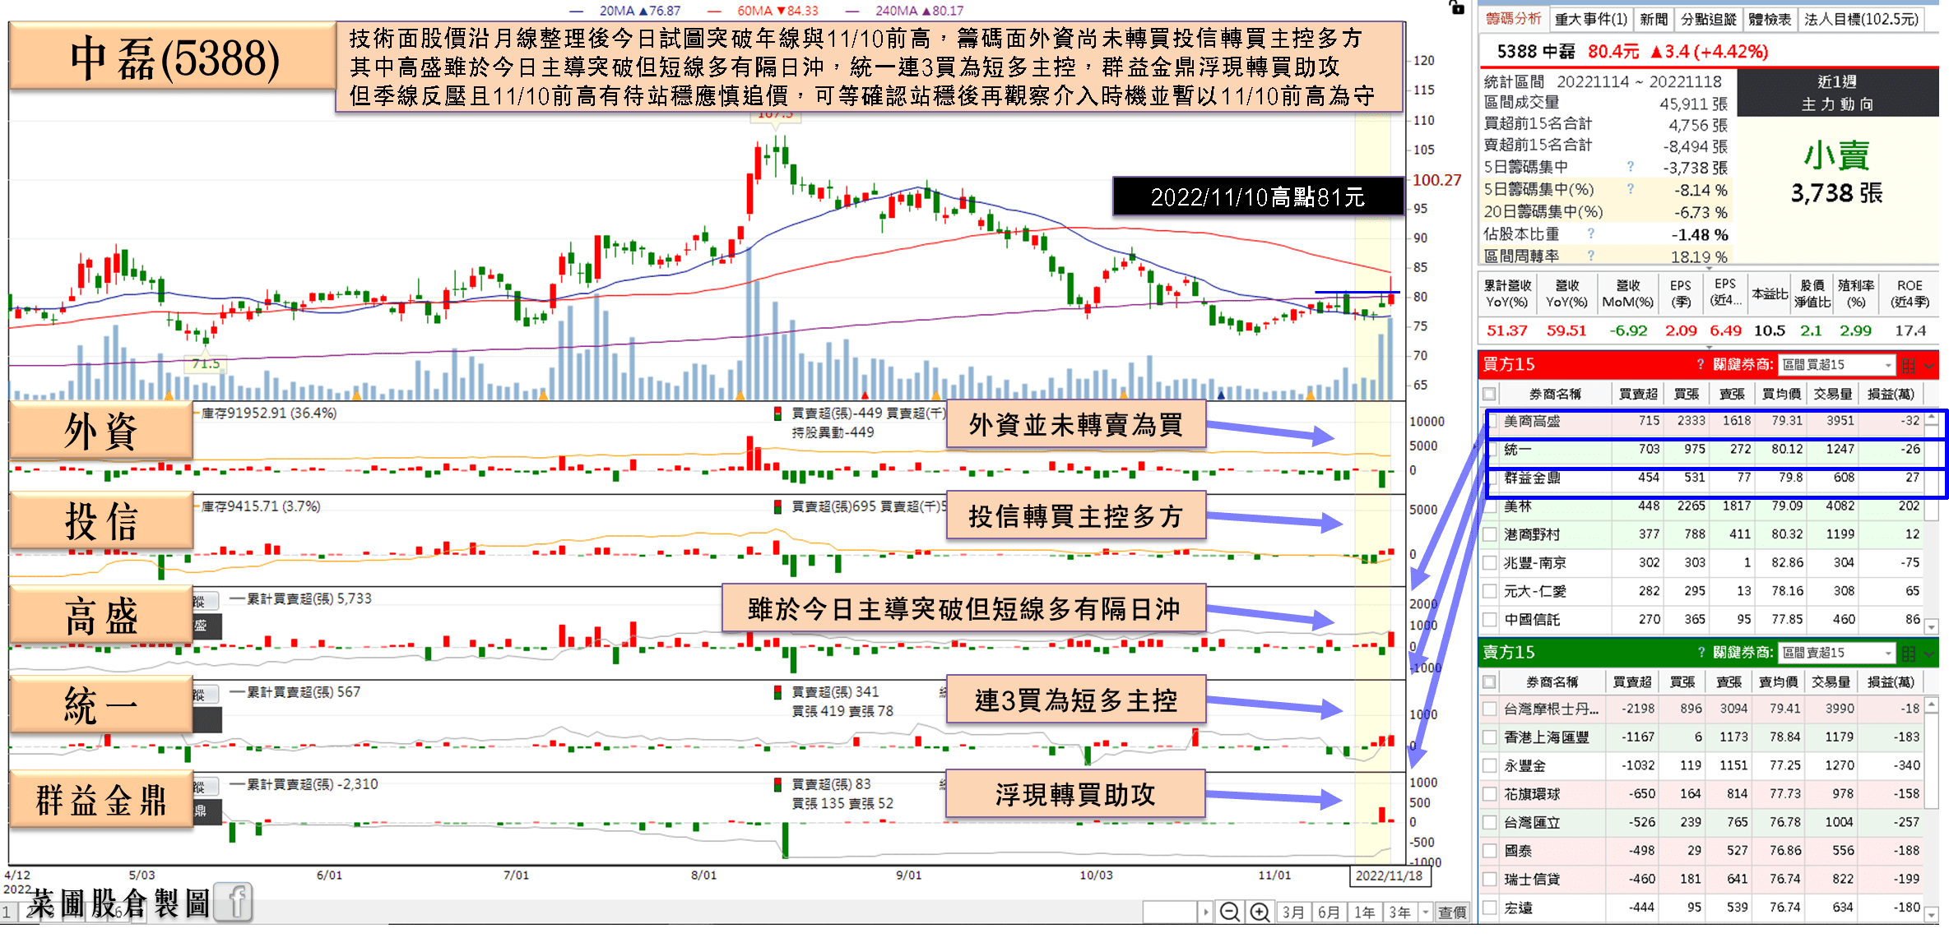Set chart range to 6月
This screenshot has width=1949, height=947.
pyautogui.click(x=1329, y=912)
